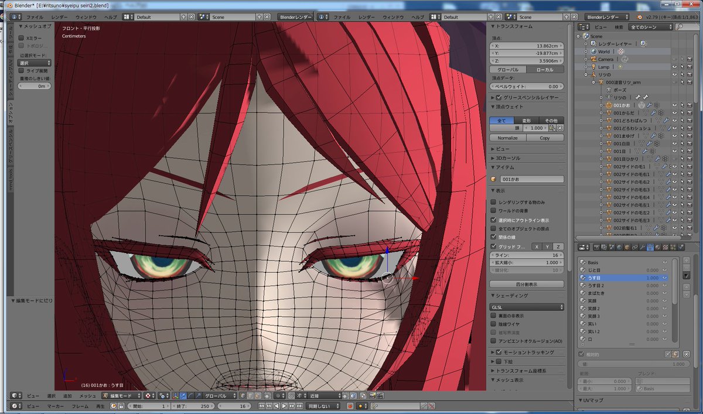Select the scale manipulator icon
The height and width of the screenshot is (414, 703).
coord(199,395)
